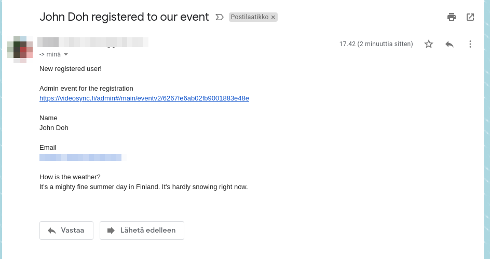Click the email subject title

pos(124,17)
